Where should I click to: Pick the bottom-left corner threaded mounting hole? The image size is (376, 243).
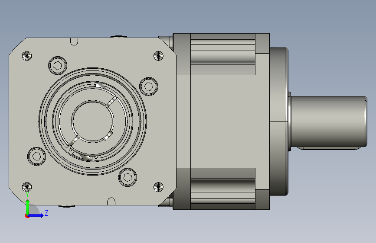[27, 187]
